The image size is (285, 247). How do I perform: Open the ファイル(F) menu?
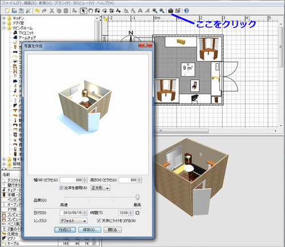coord(11,3)
